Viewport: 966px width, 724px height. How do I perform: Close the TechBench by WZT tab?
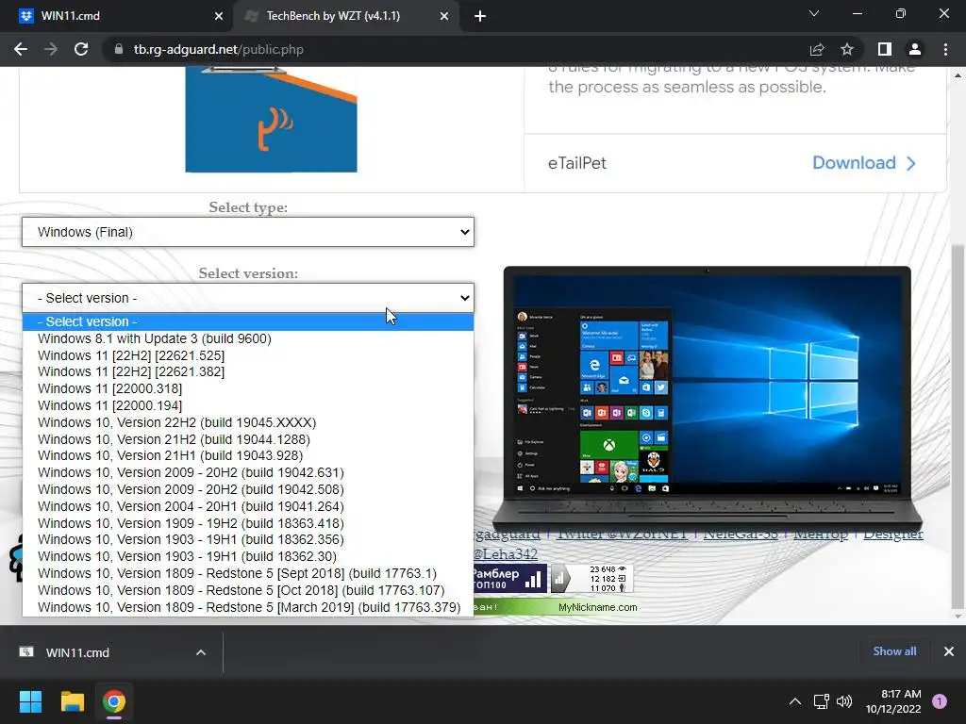tap(444, 16)
